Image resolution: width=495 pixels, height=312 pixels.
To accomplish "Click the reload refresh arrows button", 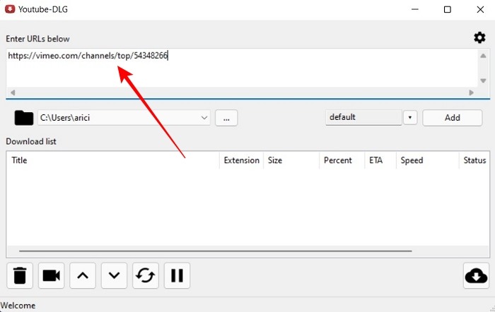I will pos(146,275).
